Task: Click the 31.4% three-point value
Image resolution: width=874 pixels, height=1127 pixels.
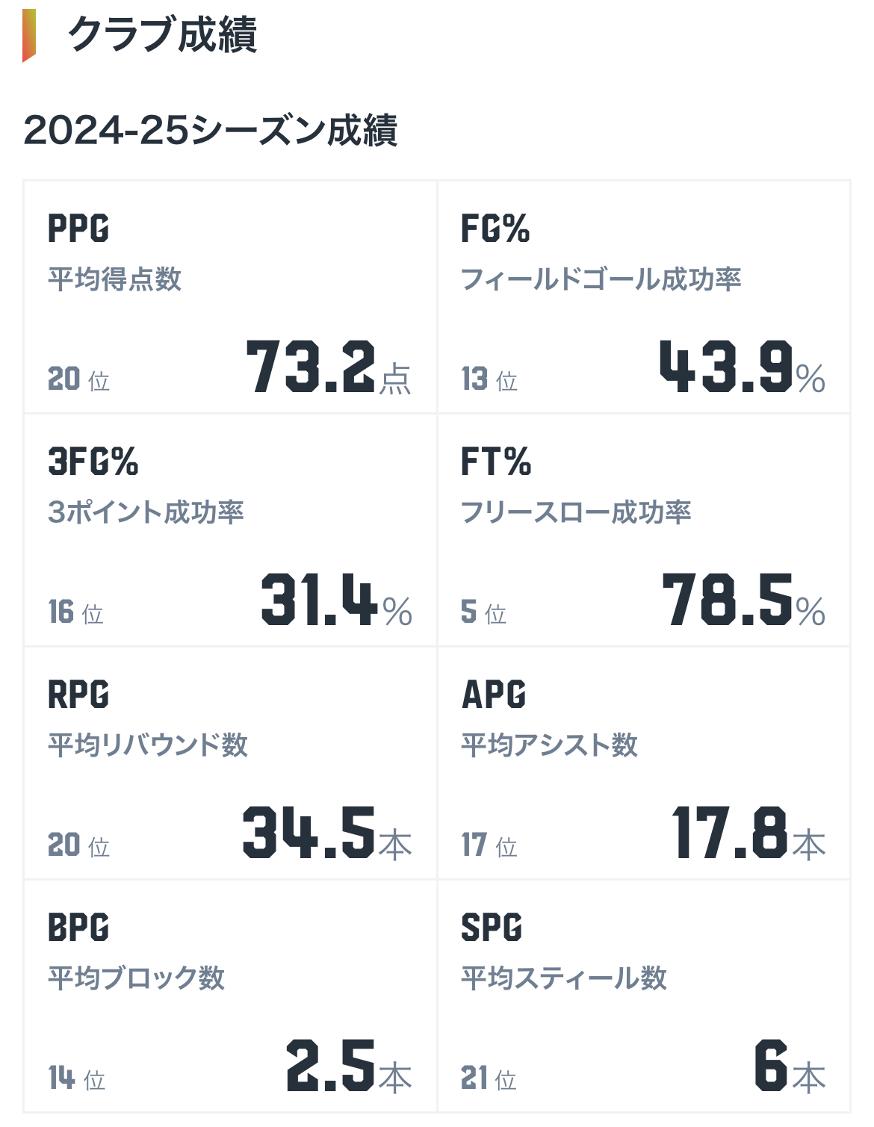Action: click(336, 600)
